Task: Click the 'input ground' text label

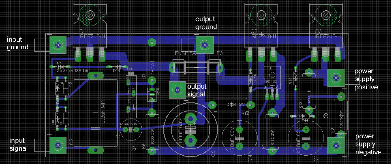Action: [x=17, y=43]
